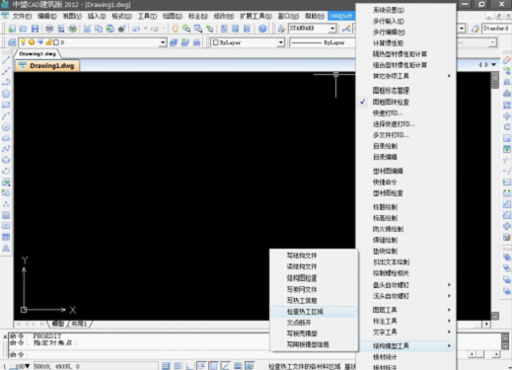
Task: Click the Save icon in the top toolbar
Action: 35,29
